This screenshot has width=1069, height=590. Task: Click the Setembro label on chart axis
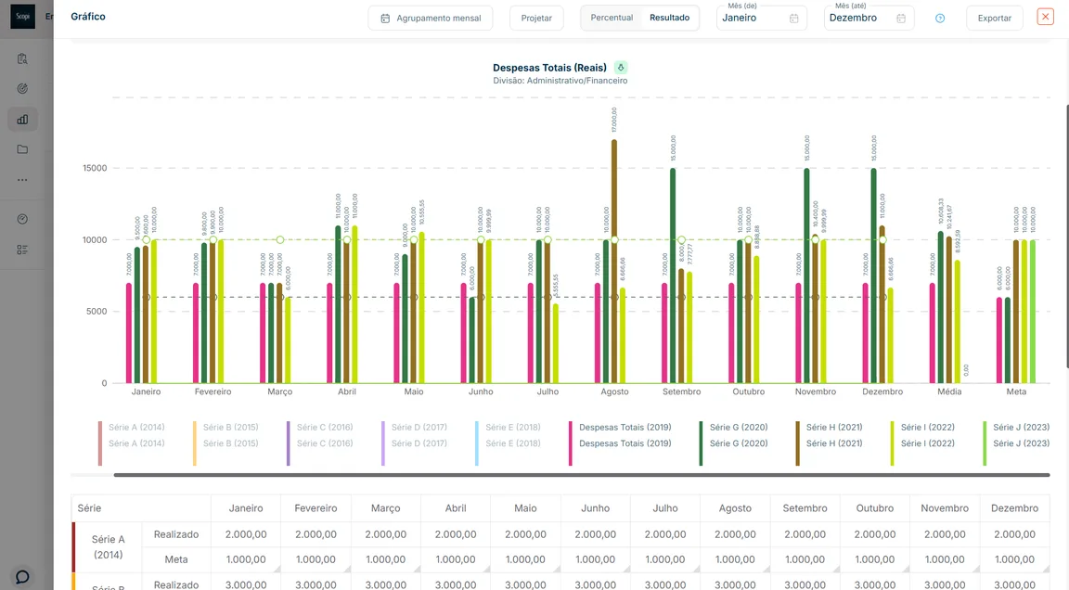pyautogui.click(x=682, y=391)
